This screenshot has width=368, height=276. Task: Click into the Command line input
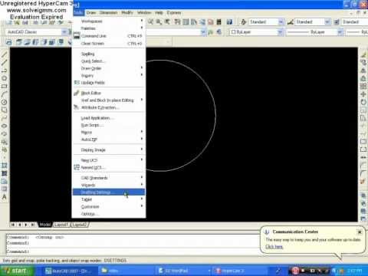[133, 251]
